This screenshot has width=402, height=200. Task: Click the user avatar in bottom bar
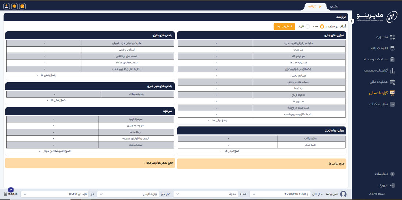[343, 194]
